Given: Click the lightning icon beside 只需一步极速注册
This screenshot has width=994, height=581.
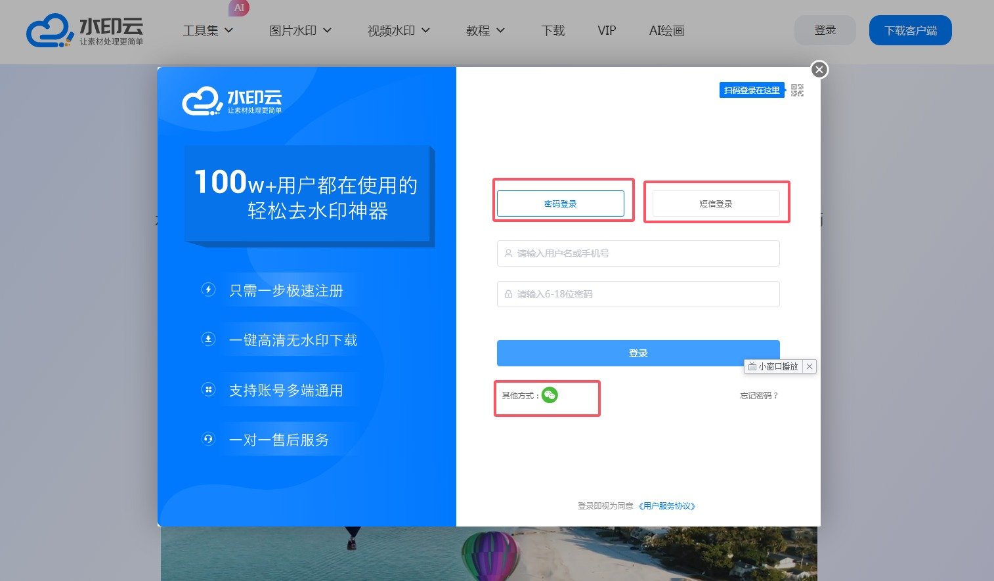Looking at the screenshot, I should pyautogui.click(x=208, y=290).
